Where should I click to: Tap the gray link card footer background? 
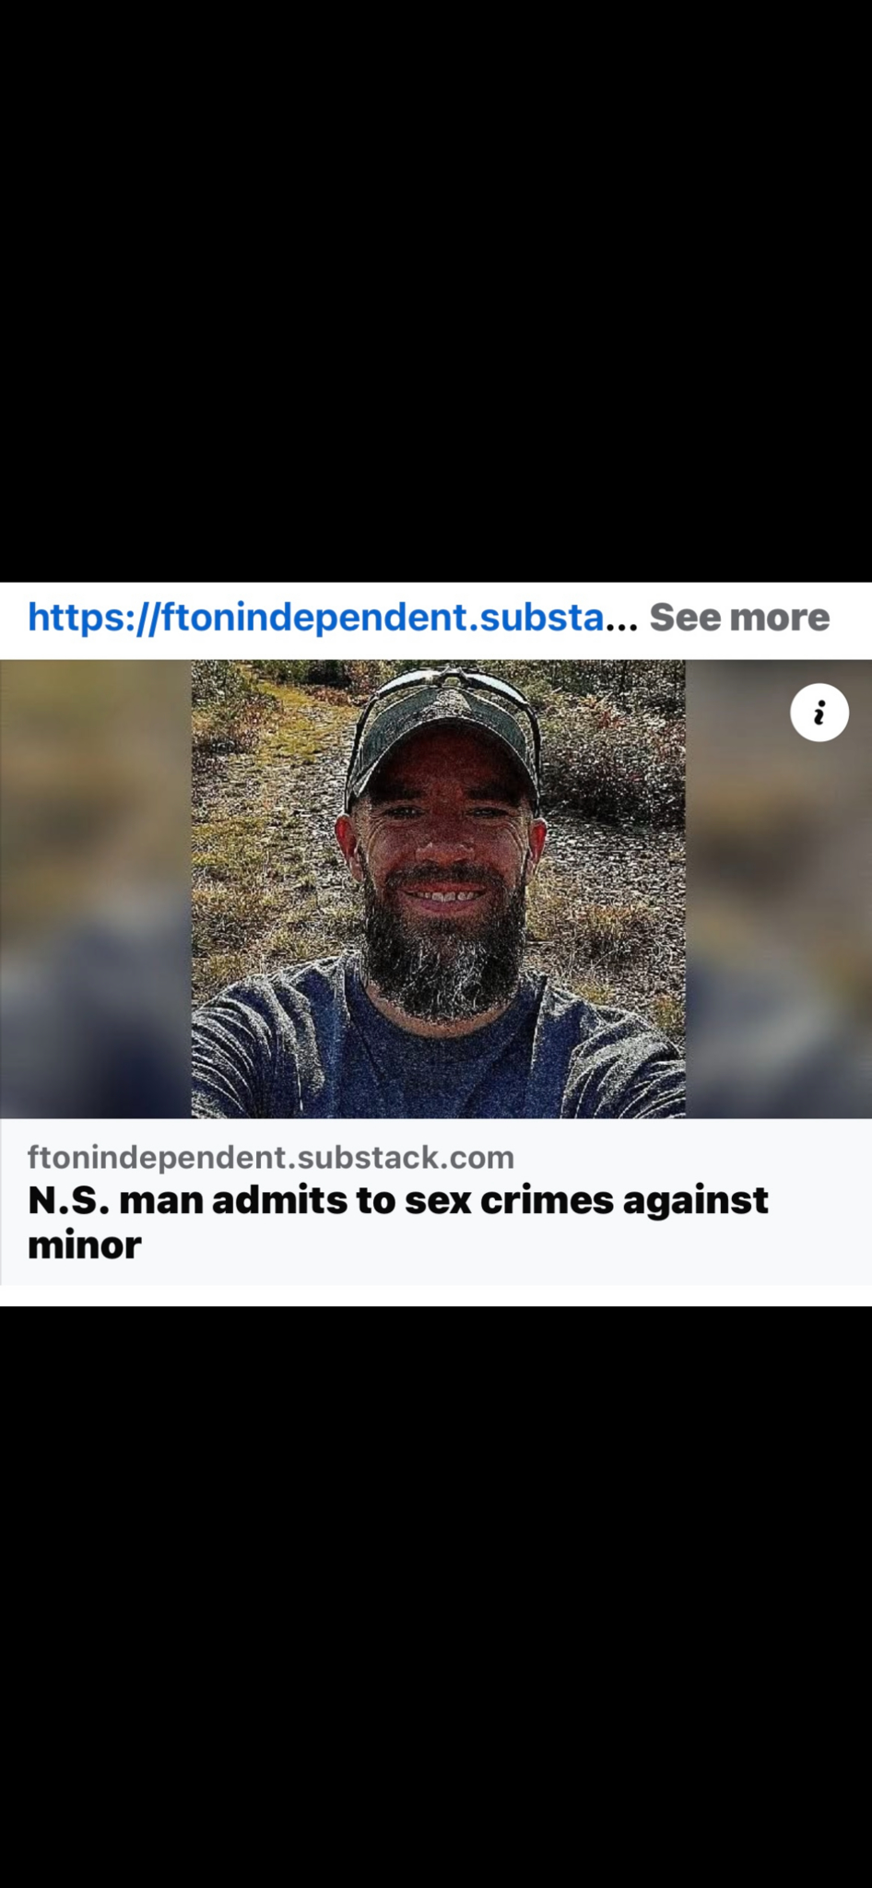[436, 1201]
